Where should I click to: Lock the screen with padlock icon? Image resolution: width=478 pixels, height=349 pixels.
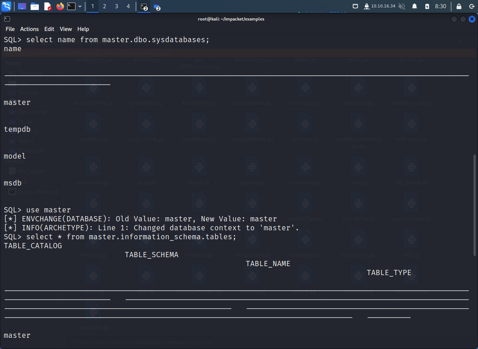tap(459, 6)
